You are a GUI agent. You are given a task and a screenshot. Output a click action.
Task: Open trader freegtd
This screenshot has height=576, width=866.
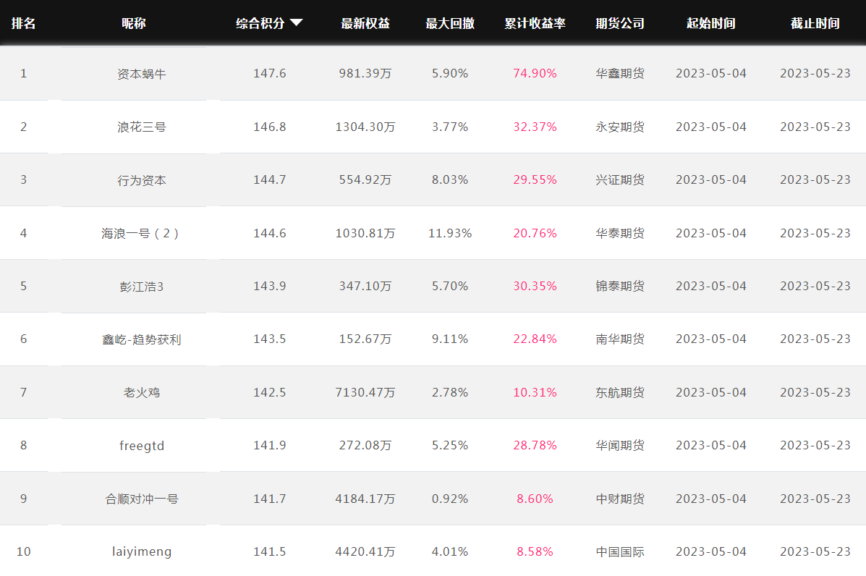tap(141, 446)
